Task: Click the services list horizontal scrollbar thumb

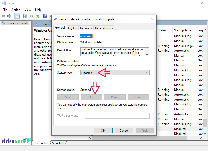Action: [140, 138]
